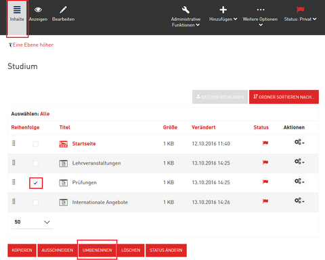
Task: Click Ordner sortieren nach button
Action: [x=284, y=97]
